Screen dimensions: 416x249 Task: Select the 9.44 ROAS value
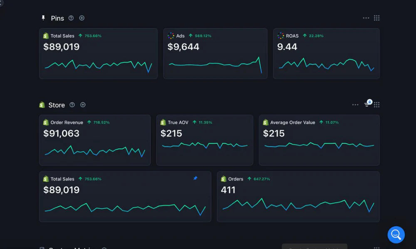[287, 47]
